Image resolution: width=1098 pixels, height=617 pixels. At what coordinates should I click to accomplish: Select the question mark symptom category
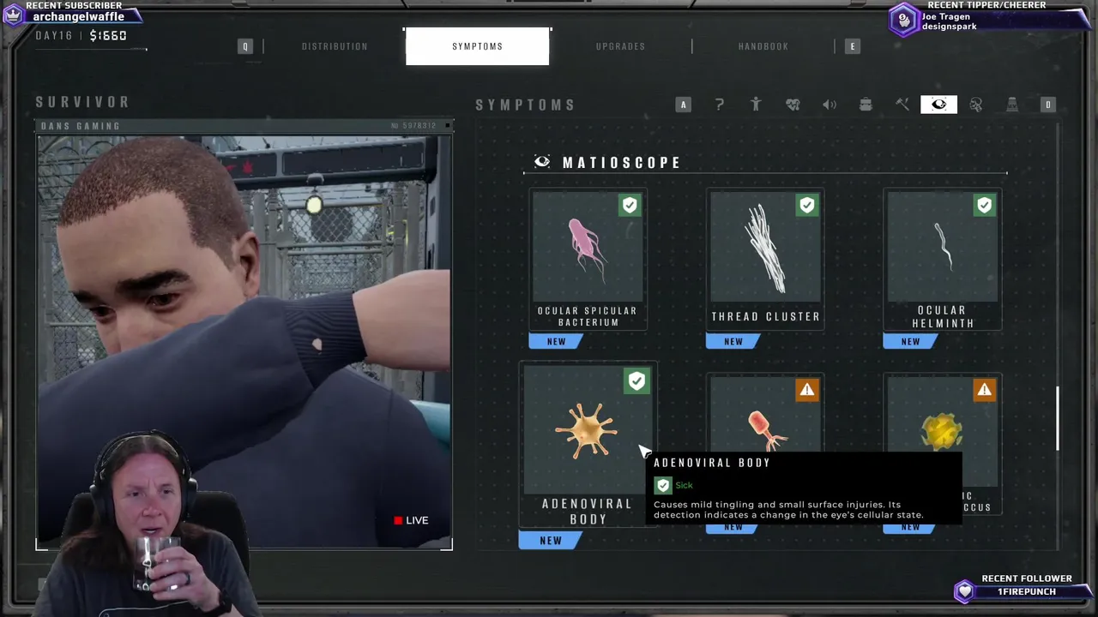point(720,105)
